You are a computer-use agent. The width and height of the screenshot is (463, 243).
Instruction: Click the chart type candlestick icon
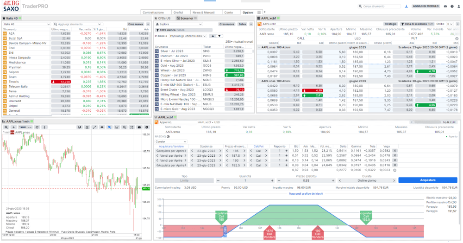point(80,127)
